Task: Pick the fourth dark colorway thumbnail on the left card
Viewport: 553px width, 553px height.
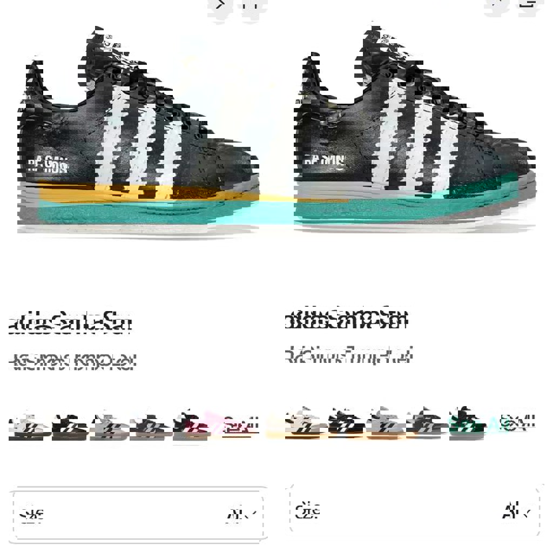Action: (x=151, y=427)
